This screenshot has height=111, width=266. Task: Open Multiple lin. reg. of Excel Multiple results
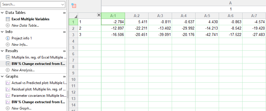click(x=39, y=57)
